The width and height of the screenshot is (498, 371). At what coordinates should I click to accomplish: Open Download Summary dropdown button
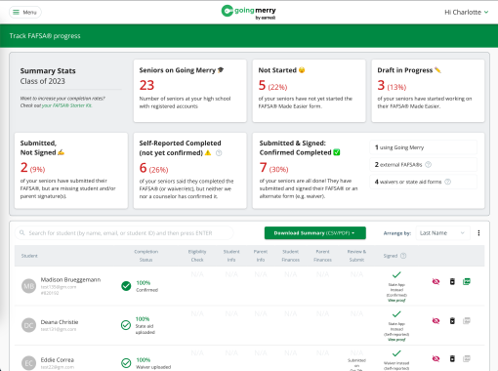(315, 233)
